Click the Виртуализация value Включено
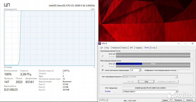 pos(67,82)
